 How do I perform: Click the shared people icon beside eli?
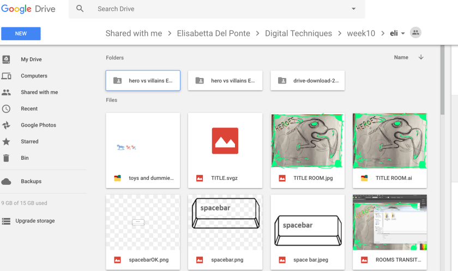[415, 33]
